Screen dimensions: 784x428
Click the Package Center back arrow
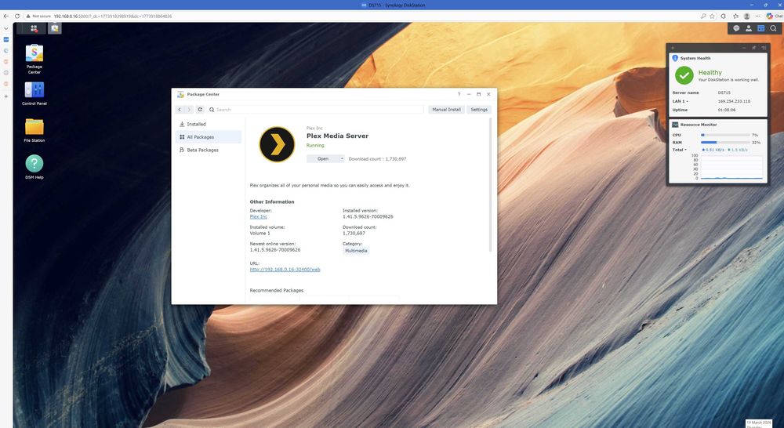pyautogui.click(x=180, y=110)
